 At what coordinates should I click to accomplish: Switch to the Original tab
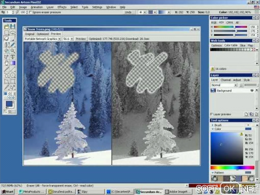[30, 34]
